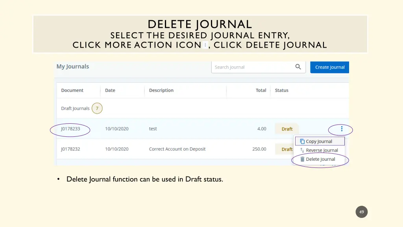Click the more action icon in the slide heading
403x227 pixels.
point(205,45)
